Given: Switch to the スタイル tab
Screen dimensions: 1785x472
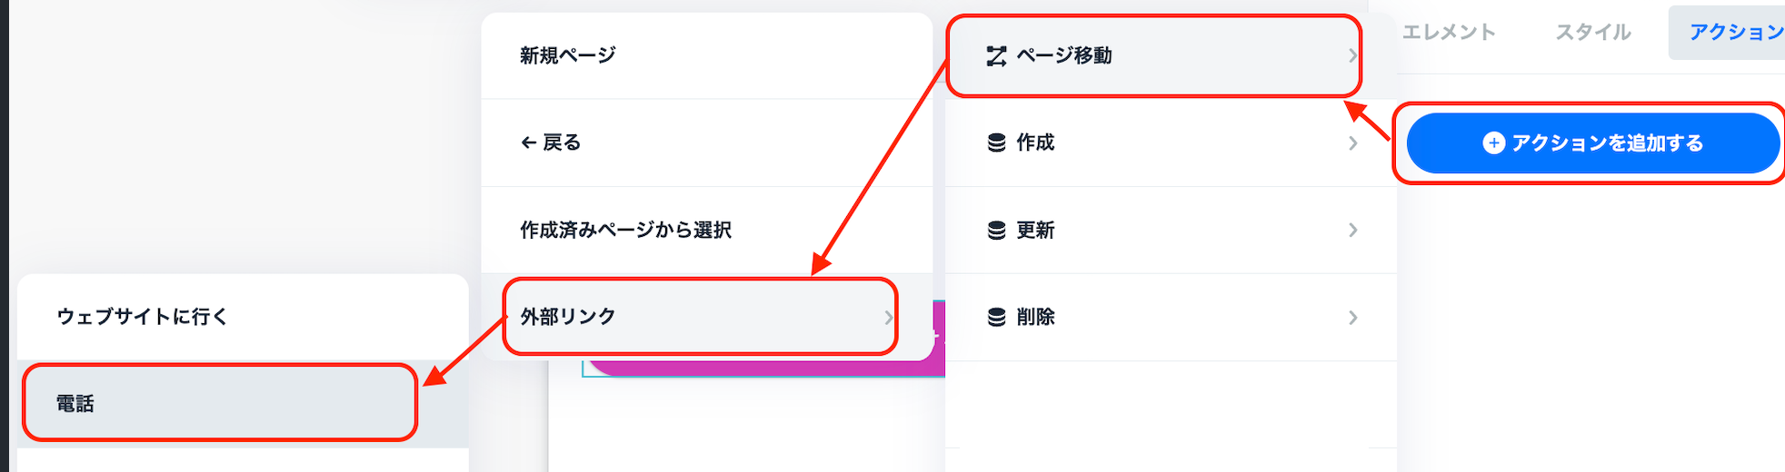Looking at the screenshot, I should (1593, 33).
